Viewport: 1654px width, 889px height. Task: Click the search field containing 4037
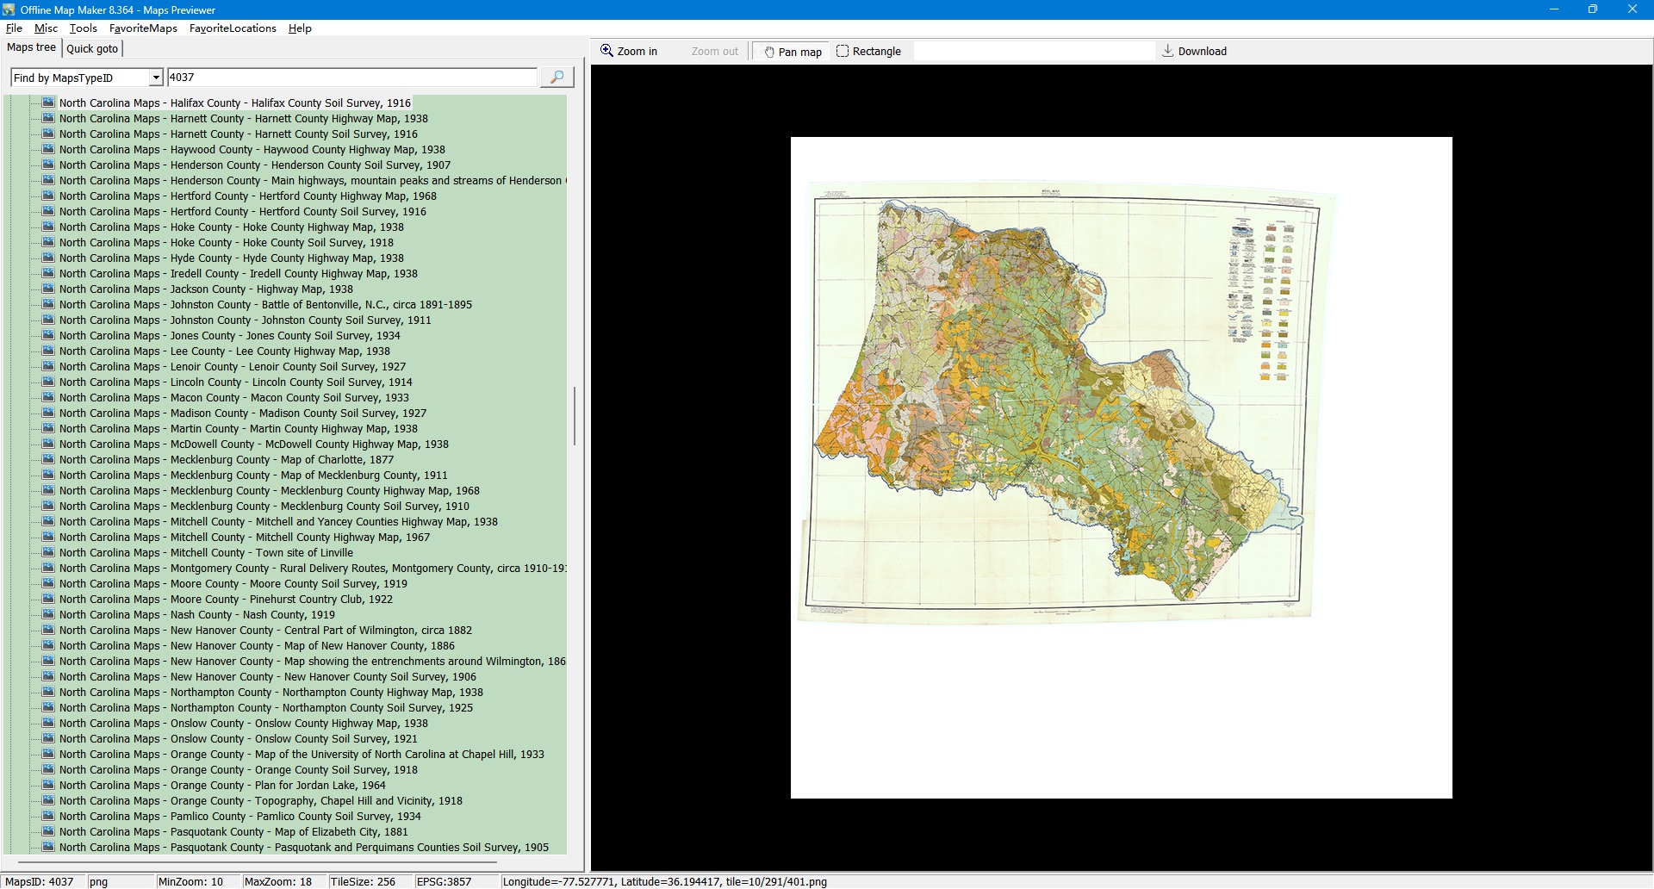coord(351,78)
